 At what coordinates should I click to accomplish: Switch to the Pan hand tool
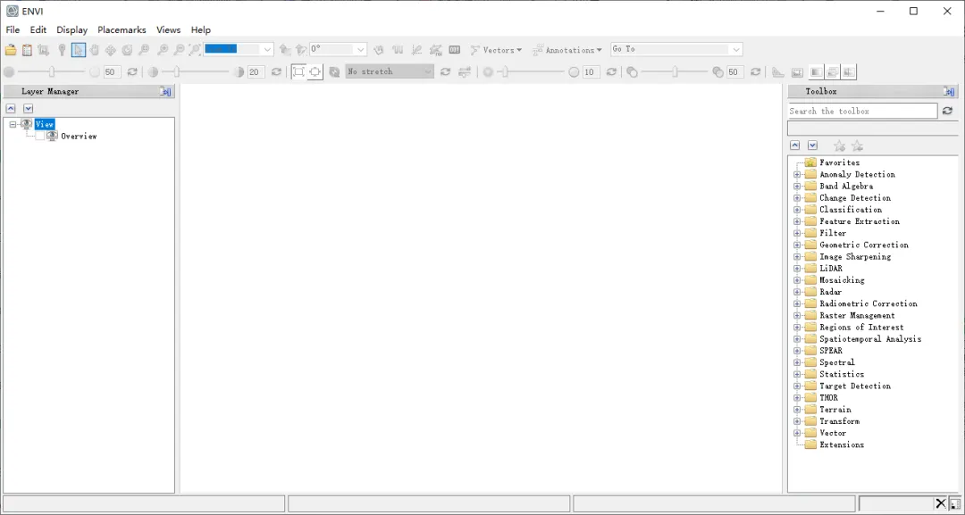(x=94, y=50)
